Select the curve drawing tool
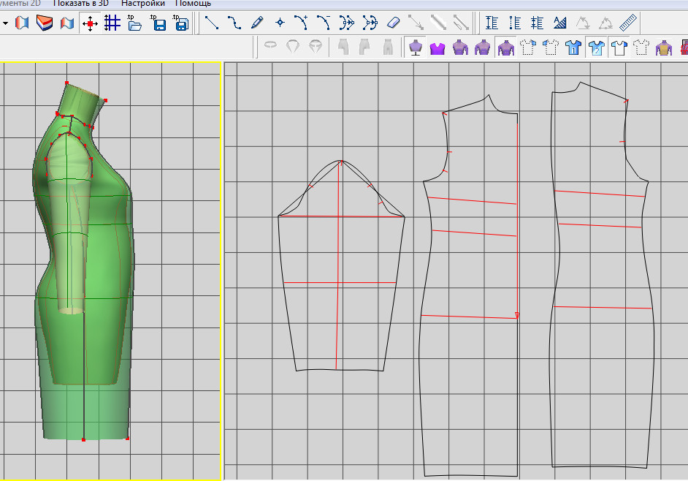This screenshot has height=481, width=688. (234, 23)
